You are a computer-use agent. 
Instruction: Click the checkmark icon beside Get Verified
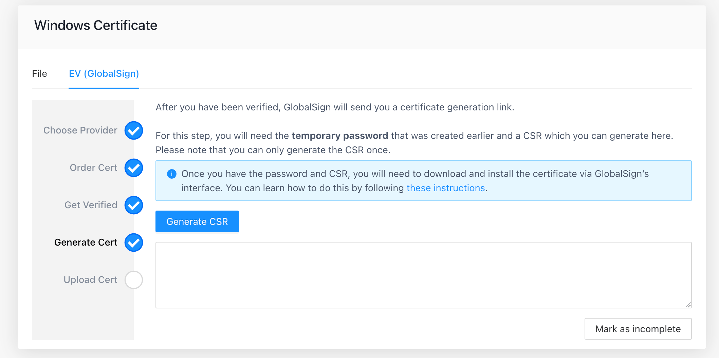click(x=134, y=205)
